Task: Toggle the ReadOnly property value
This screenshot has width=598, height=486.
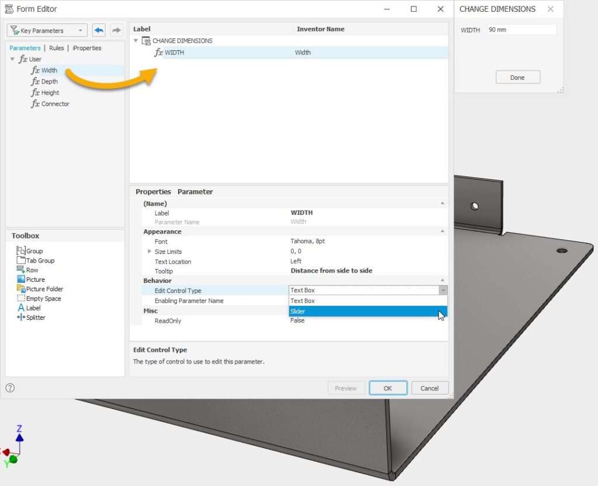Action: [x=298, y=320]
